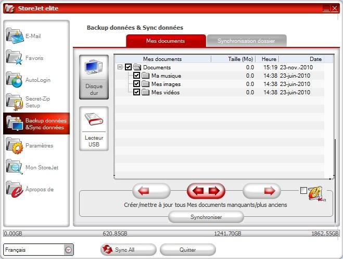Open Paramètres settings icon
This screenshot has height=259, width=343.
click(15, 146)
